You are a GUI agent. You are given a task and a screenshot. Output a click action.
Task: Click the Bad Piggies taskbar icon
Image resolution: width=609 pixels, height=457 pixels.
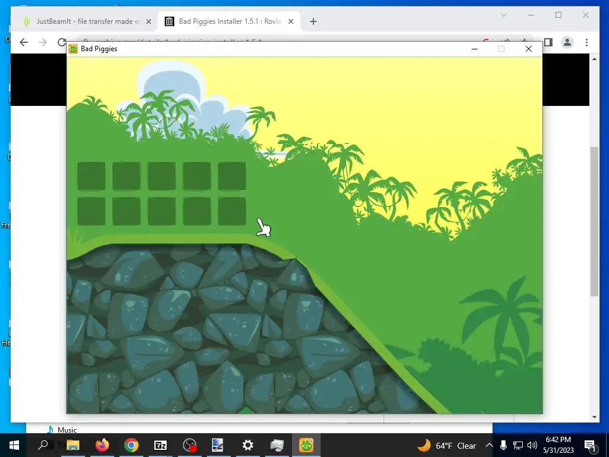coord(306,445)
